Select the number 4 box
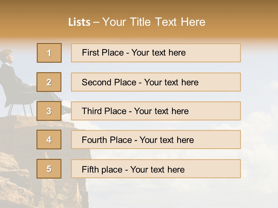Screen dimensions: 278x208 tap(49, 140)
